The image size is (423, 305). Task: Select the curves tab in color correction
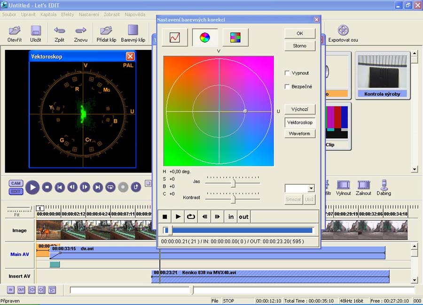tap(174, 38)
